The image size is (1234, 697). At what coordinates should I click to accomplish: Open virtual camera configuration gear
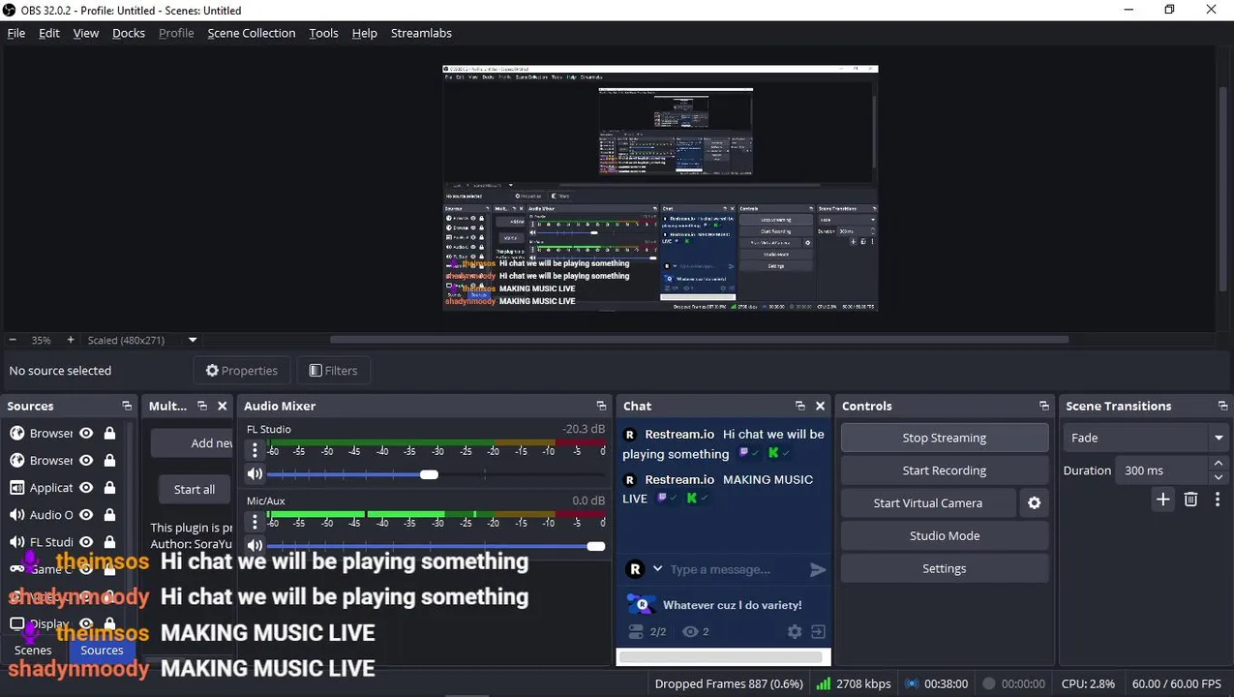(x=1034, y=503)
